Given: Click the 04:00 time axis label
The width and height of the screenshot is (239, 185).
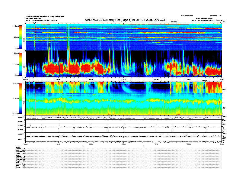Looking at the screenshot, I should tap(59, 80).
